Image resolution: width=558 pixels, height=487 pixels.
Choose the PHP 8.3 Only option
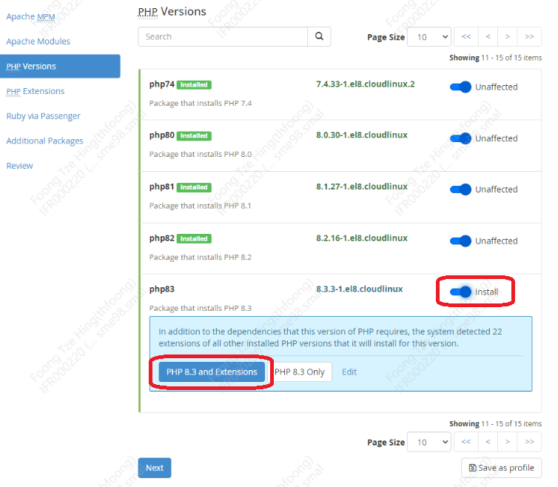pyautogui.click(x=300, y=372)
